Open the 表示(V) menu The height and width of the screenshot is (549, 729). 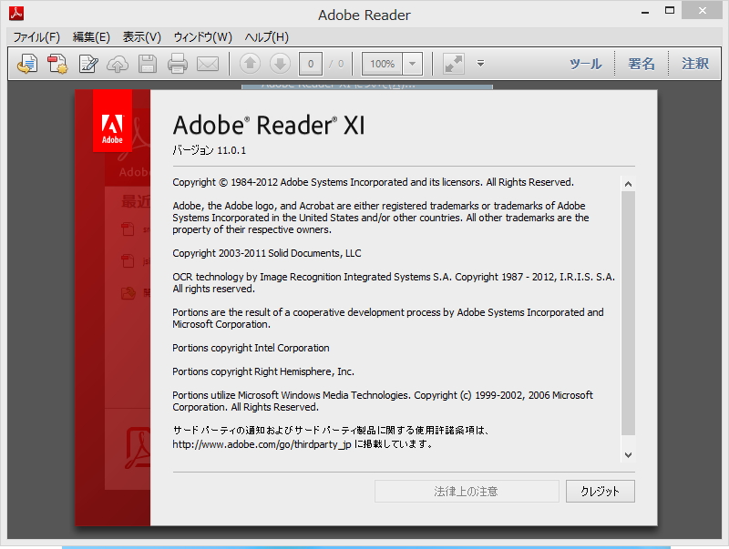point(139,37)
